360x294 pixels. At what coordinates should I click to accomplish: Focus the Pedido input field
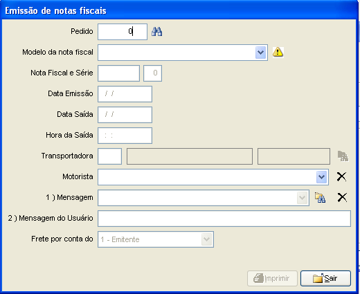pos(123,32)
